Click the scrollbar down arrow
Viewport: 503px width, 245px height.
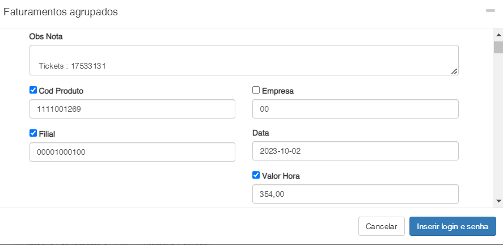(x=498, y=201)
